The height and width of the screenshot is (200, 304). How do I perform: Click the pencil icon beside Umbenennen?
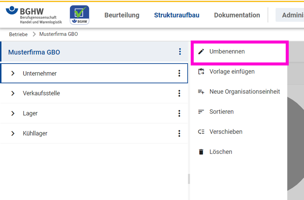click(x=201, y=51)
